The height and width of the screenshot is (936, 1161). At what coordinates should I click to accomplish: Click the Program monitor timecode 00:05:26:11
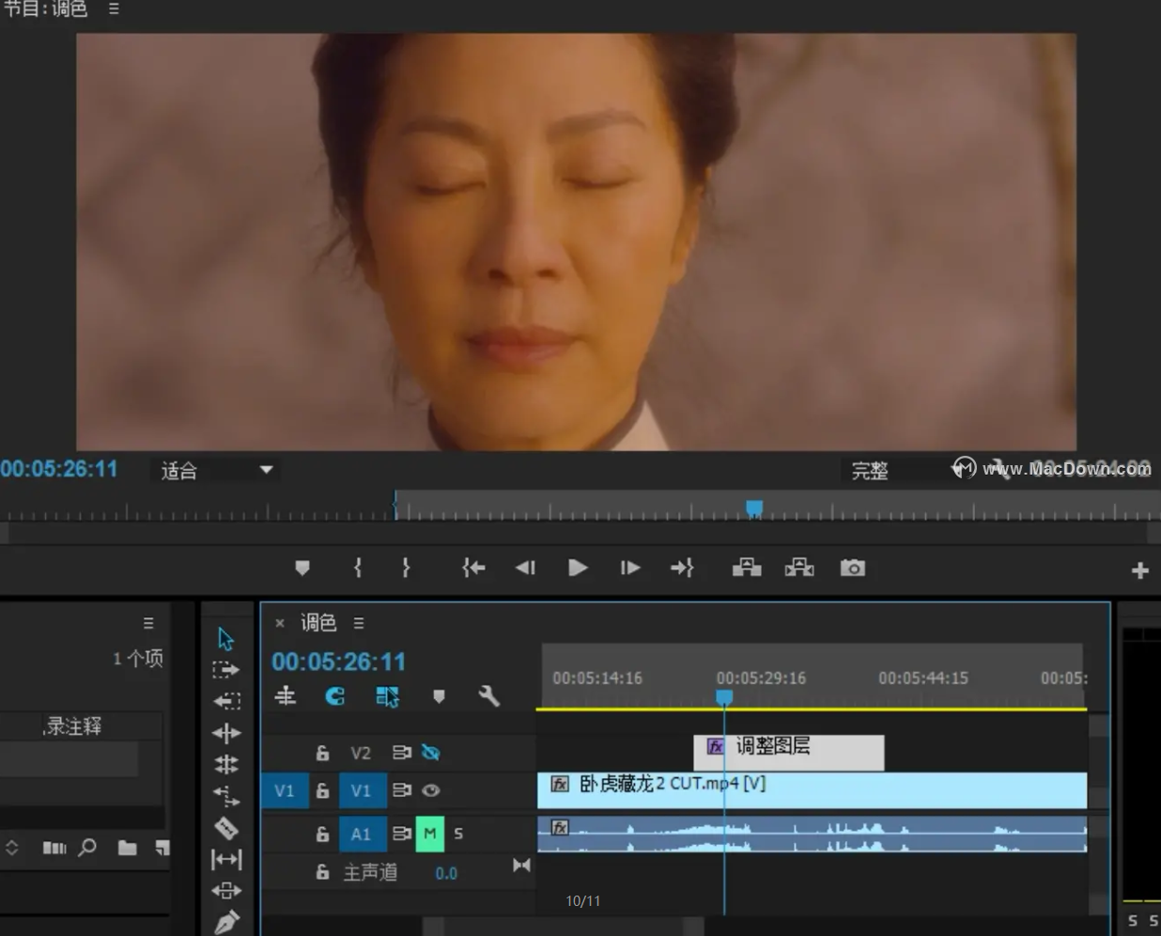click(x=59, y=469)
